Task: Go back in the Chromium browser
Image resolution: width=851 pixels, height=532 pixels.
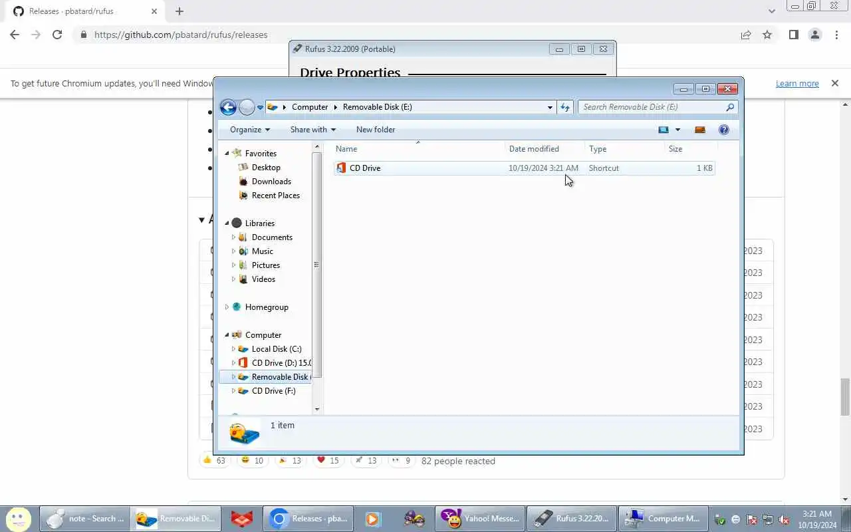Action: (15, 35)
